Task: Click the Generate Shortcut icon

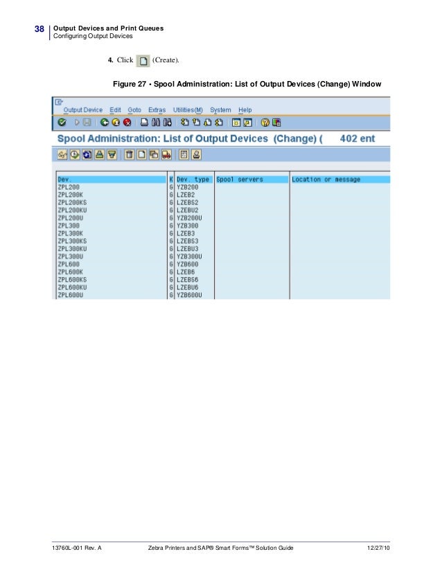Action: pos(247,123)
